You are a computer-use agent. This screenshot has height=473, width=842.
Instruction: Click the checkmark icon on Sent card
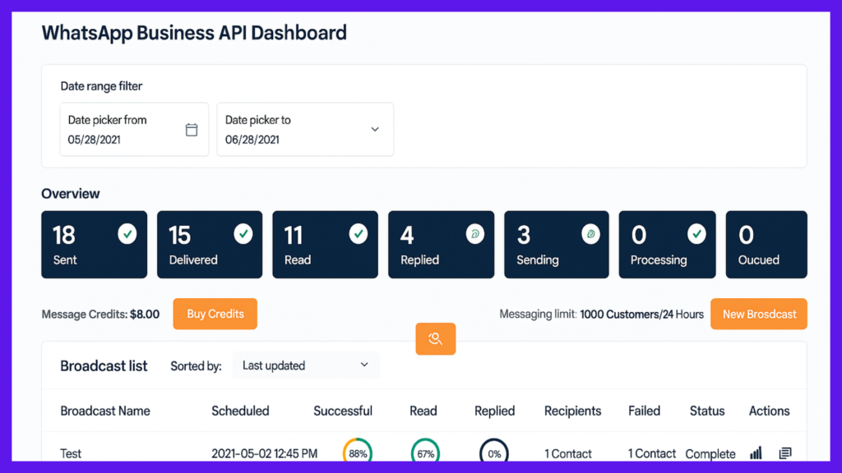tap(127, 235)
